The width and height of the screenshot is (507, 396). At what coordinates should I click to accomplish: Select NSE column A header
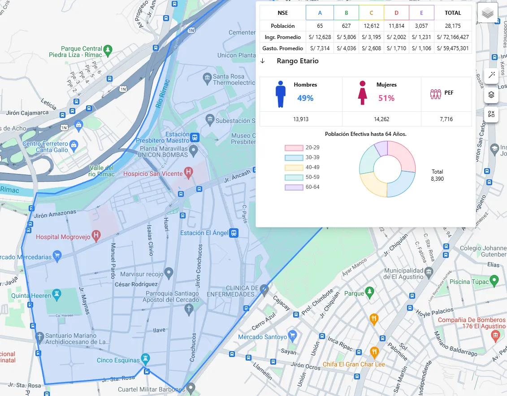(x=320, y=13)
